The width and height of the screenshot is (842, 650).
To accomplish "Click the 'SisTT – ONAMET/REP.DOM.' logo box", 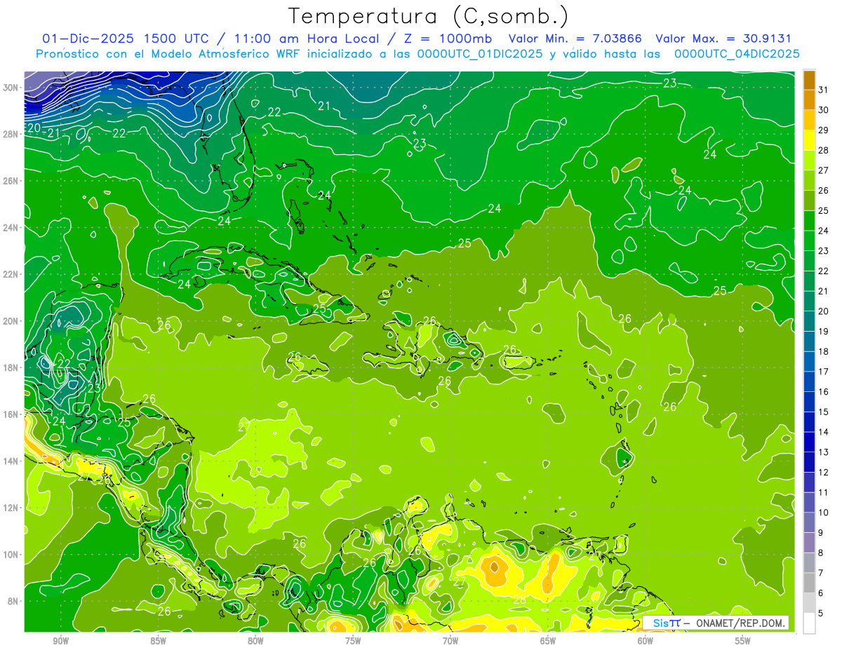I will pyautogui.click(x=716, y=623).
